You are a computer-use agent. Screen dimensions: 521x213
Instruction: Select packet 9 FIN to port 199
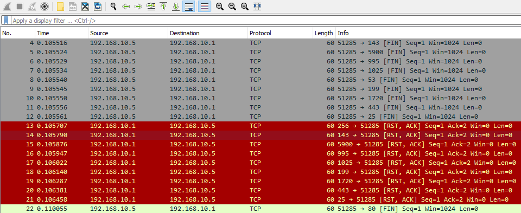(260, 89)
